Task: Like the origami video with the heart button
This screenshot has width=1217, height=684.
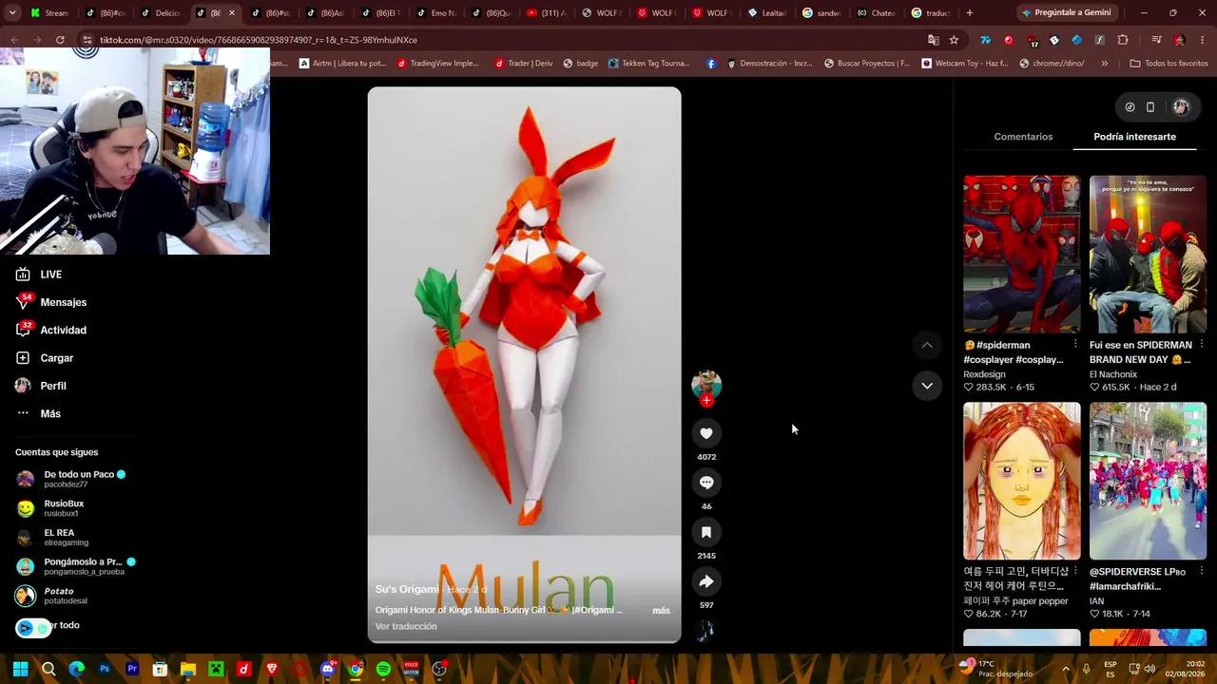Action: pyautogui.click(x=706, y=433)
